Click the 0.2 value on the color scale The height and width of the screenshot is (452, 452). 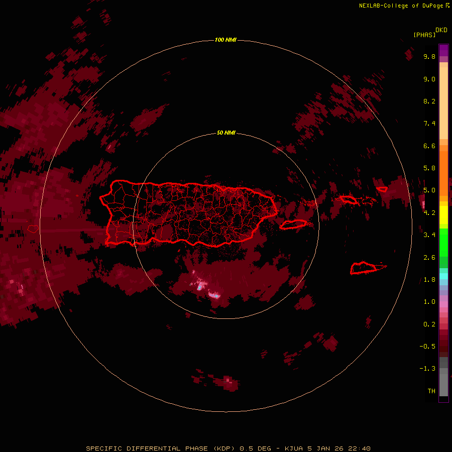(x=429, y=324)
